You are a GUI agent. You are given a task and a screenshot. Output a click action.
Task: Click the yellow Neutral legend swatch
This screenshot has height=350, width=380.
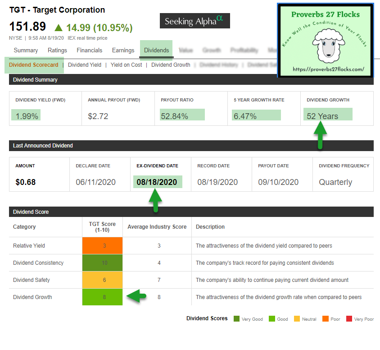(296, 319)
